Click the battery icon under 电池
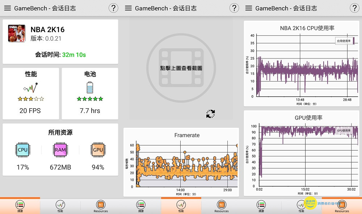Screen dimensions: 362x214 [x=90, y=87]
